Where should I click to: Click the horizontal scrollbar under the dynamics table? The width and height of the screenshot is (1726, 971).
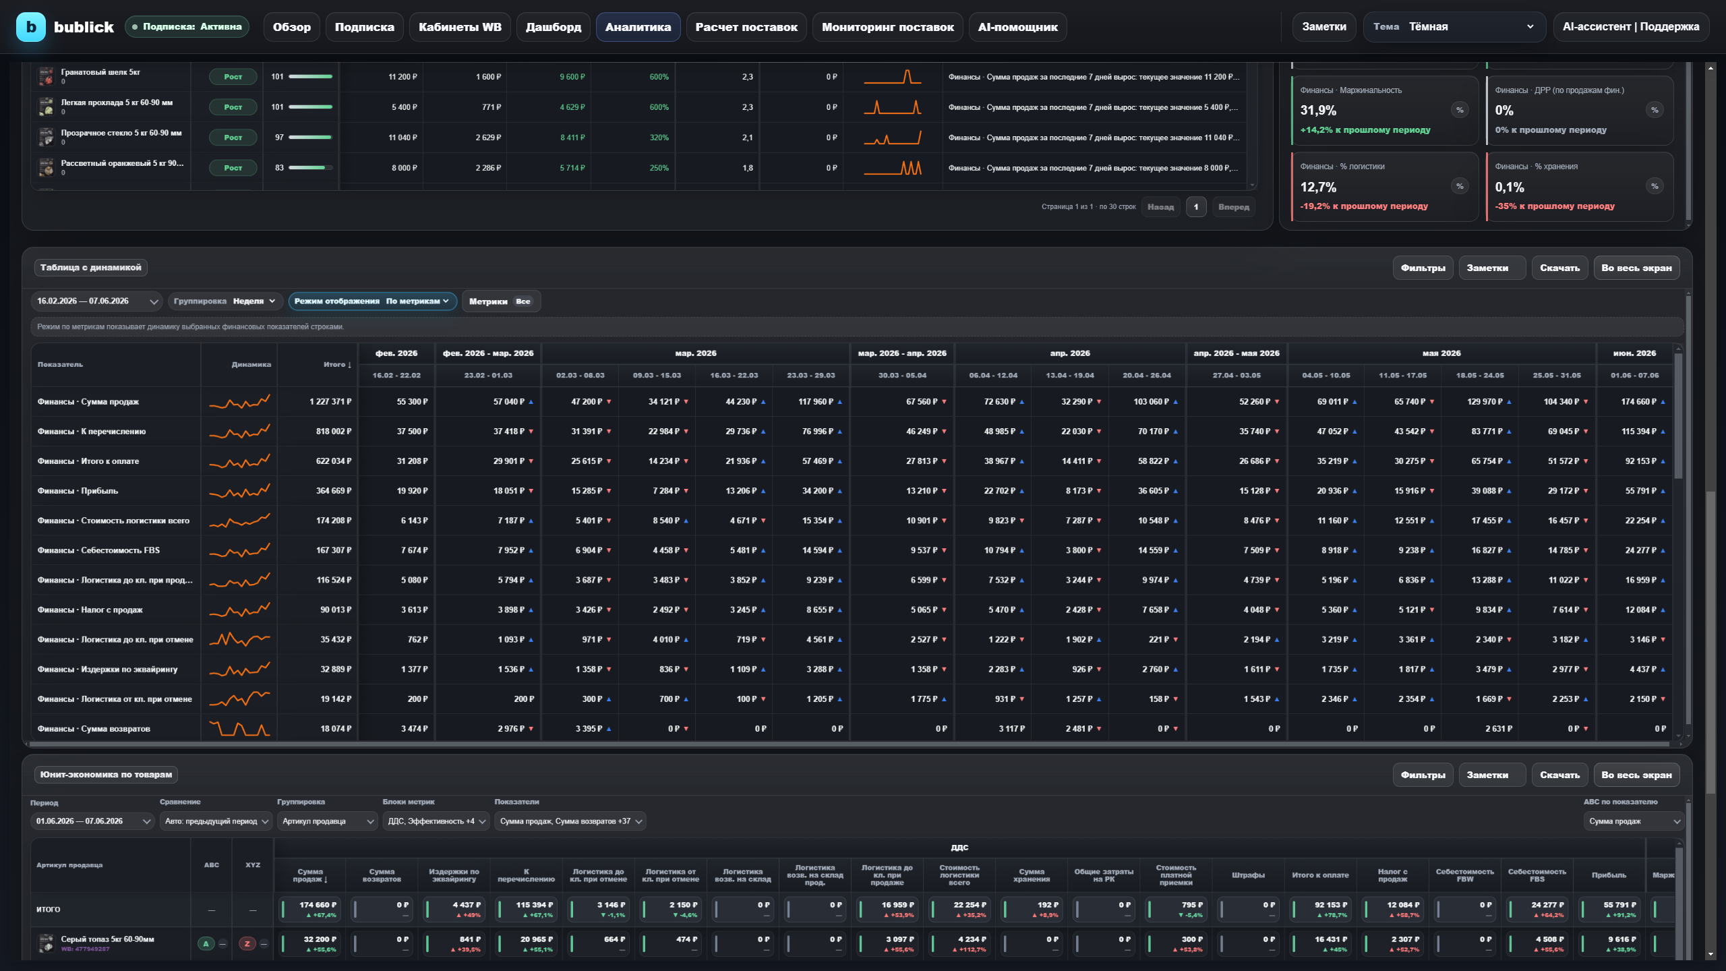point(850,744)
